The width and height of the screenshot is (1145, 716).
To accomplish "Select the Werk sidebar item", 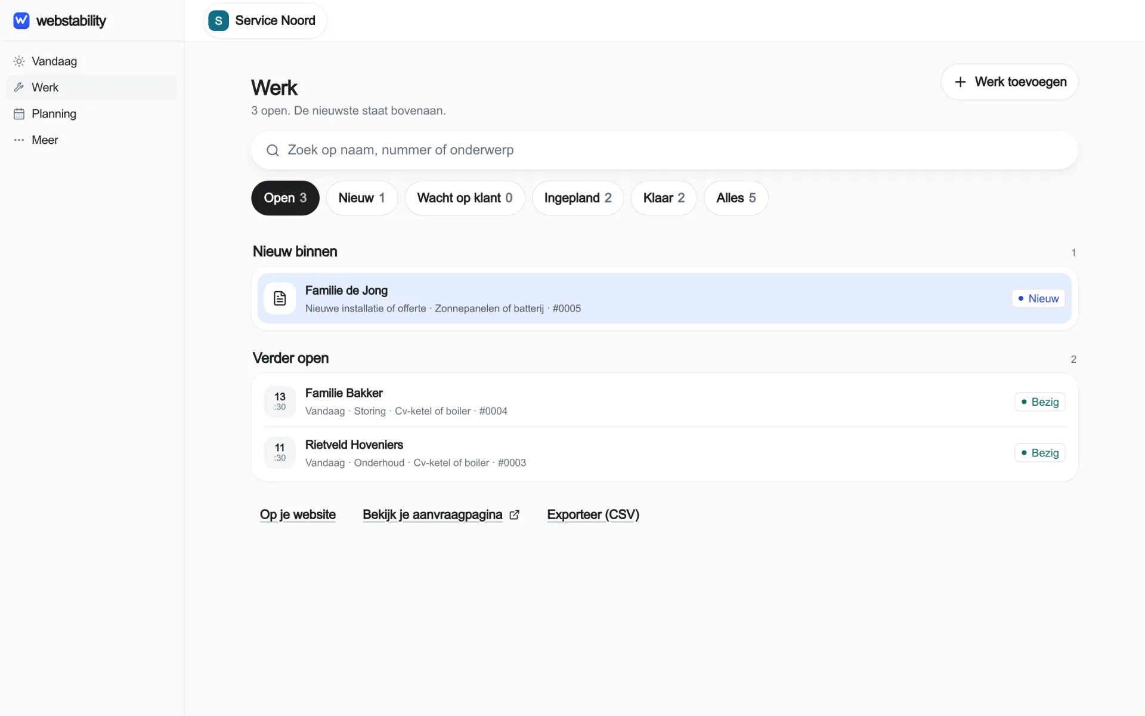I will (92, 88).
